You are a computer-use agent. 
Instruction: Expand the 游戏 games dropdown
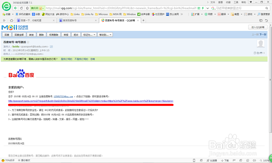(255, 14)
